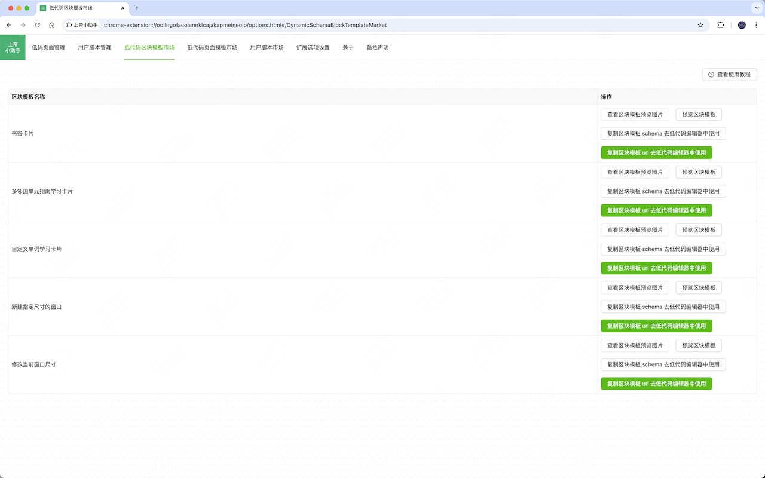Open the browser home page
This screenshot has width=765, height=478.
click(52, 25)
